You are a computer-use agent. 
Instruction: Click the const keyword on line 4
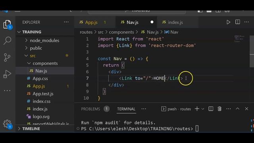[104, 59]
